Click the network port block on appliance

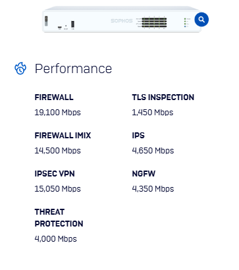(154, 22)
